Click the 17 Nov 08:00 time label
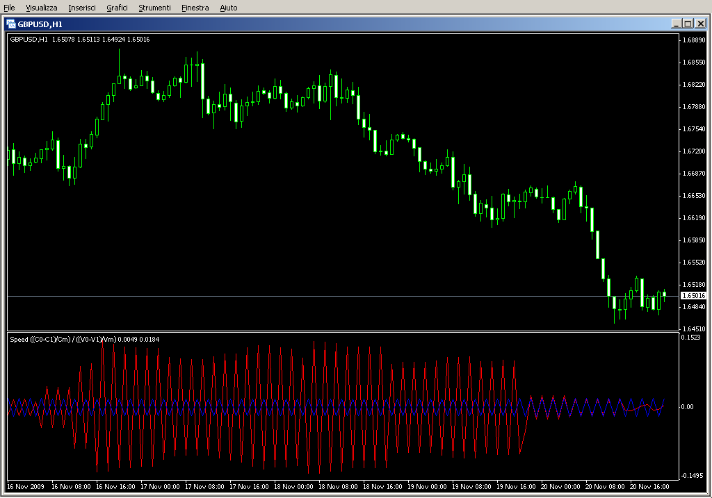Image resolution: width=712 pixels, height=498 pixels. [x=204, y=487]
